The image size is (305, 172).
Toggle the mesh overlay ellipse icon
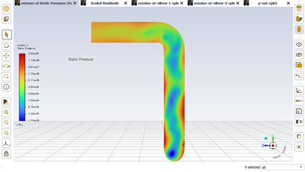[x=299, y=29]
